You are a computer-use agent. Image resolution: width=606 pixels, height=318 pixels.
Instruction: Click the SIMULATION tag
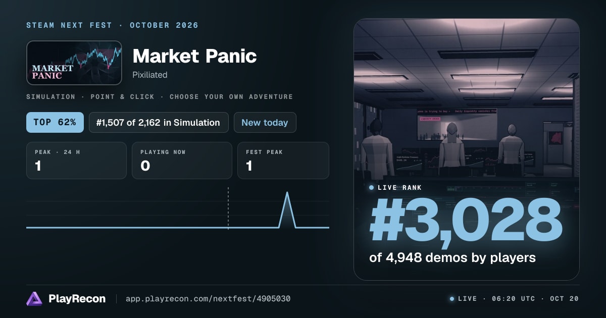click(x=51, y=96)
